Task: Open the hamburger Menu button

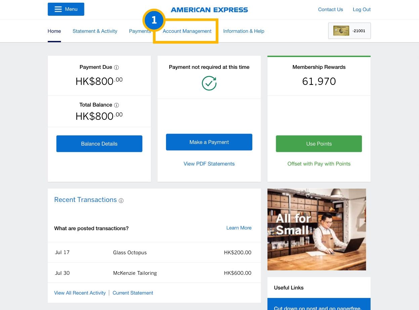Action: coord(66,9)
